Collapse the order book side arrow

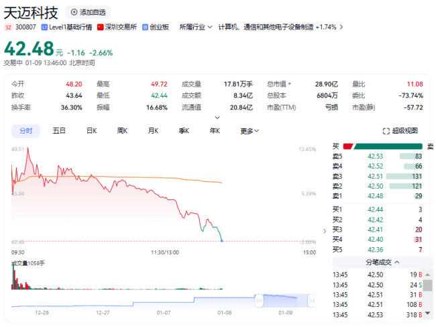point(325,231)
